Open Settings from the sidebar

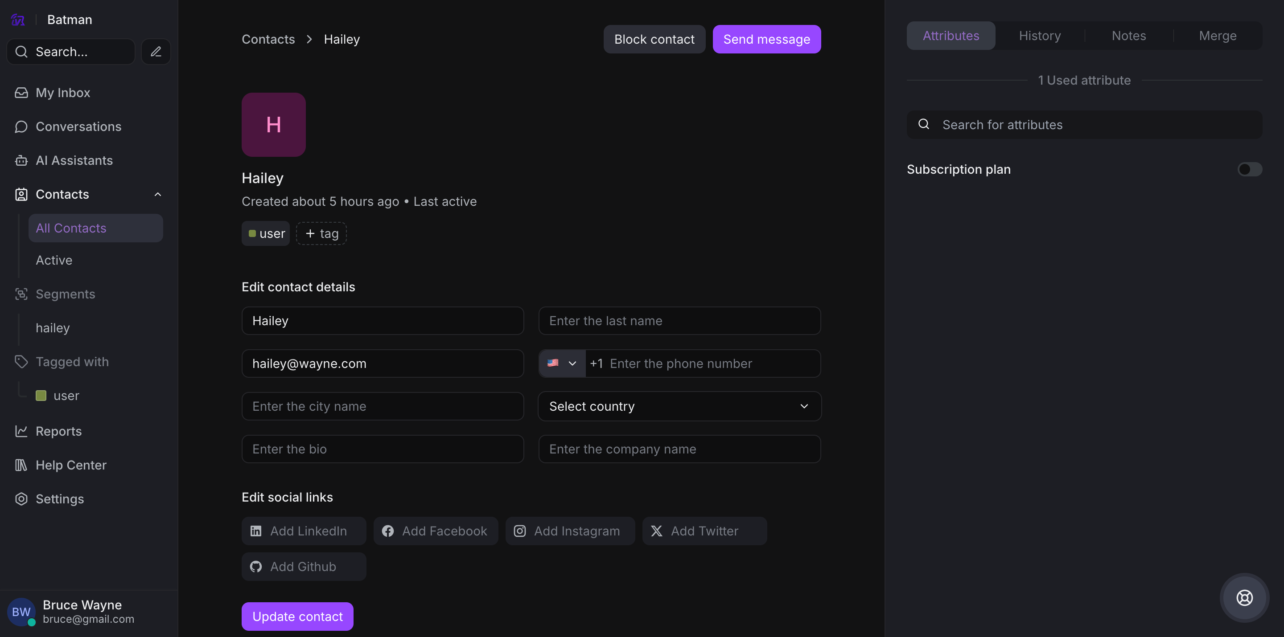click(x=59, y=498)
